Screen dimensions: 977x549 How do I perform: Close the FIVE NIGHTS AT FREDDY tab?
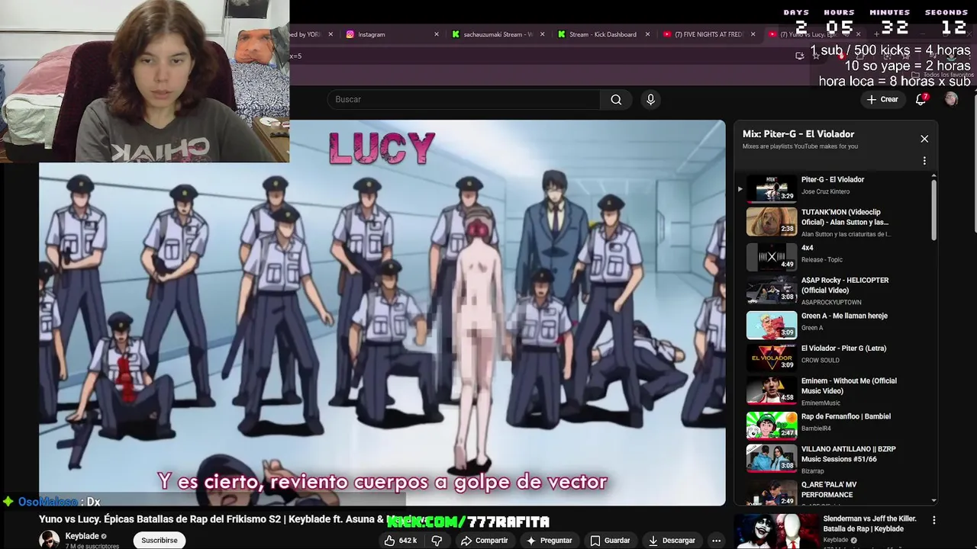[x=753, y=34]
